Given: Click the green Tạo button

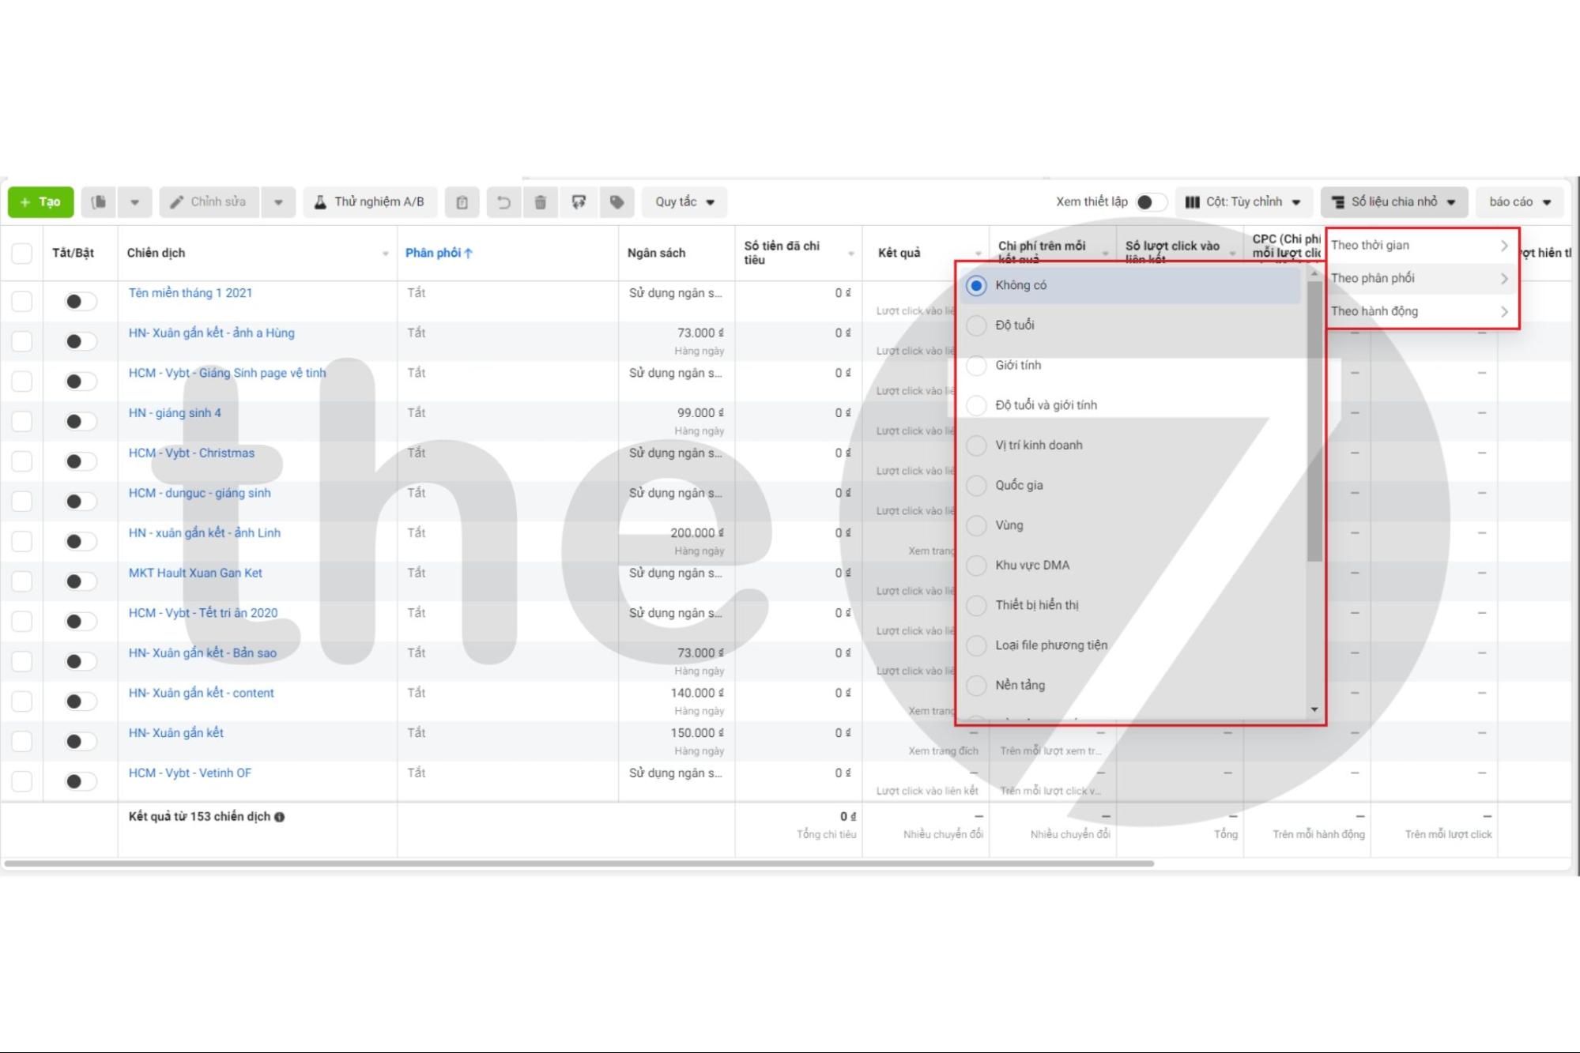Looking at the screenshot, I should [x=41, y=202].
